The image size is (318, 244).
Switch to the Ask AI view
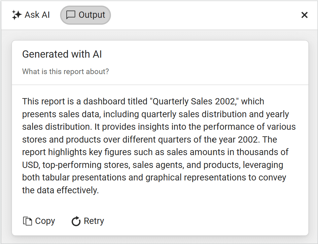tap(31, 14)
